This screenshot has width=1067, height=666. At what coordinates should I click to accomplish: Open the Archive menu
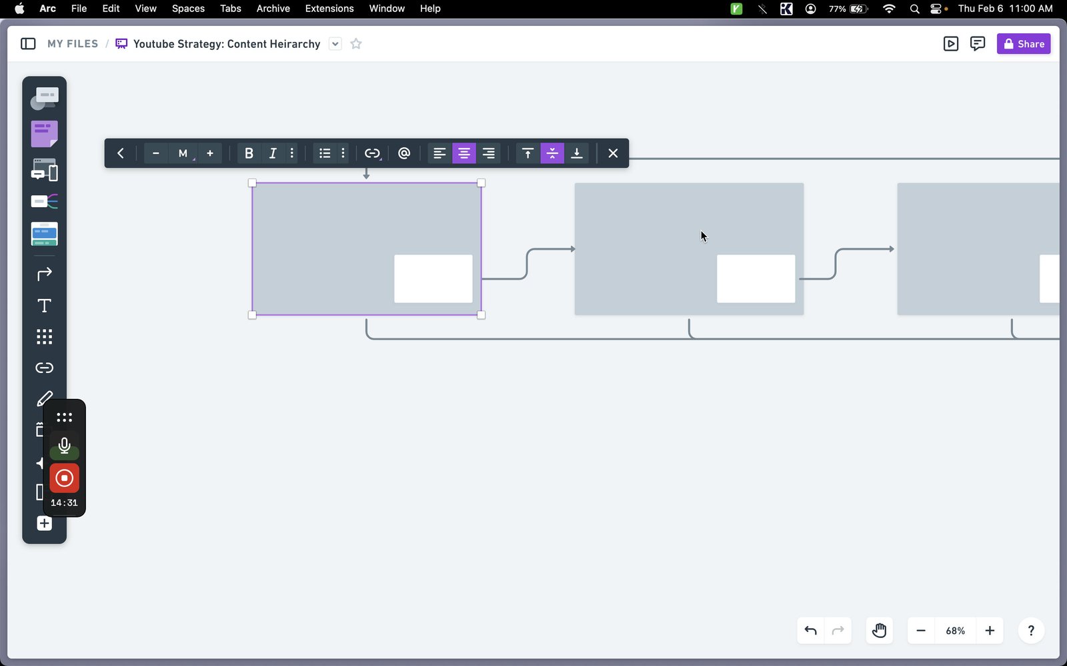(x=273, y=9)
